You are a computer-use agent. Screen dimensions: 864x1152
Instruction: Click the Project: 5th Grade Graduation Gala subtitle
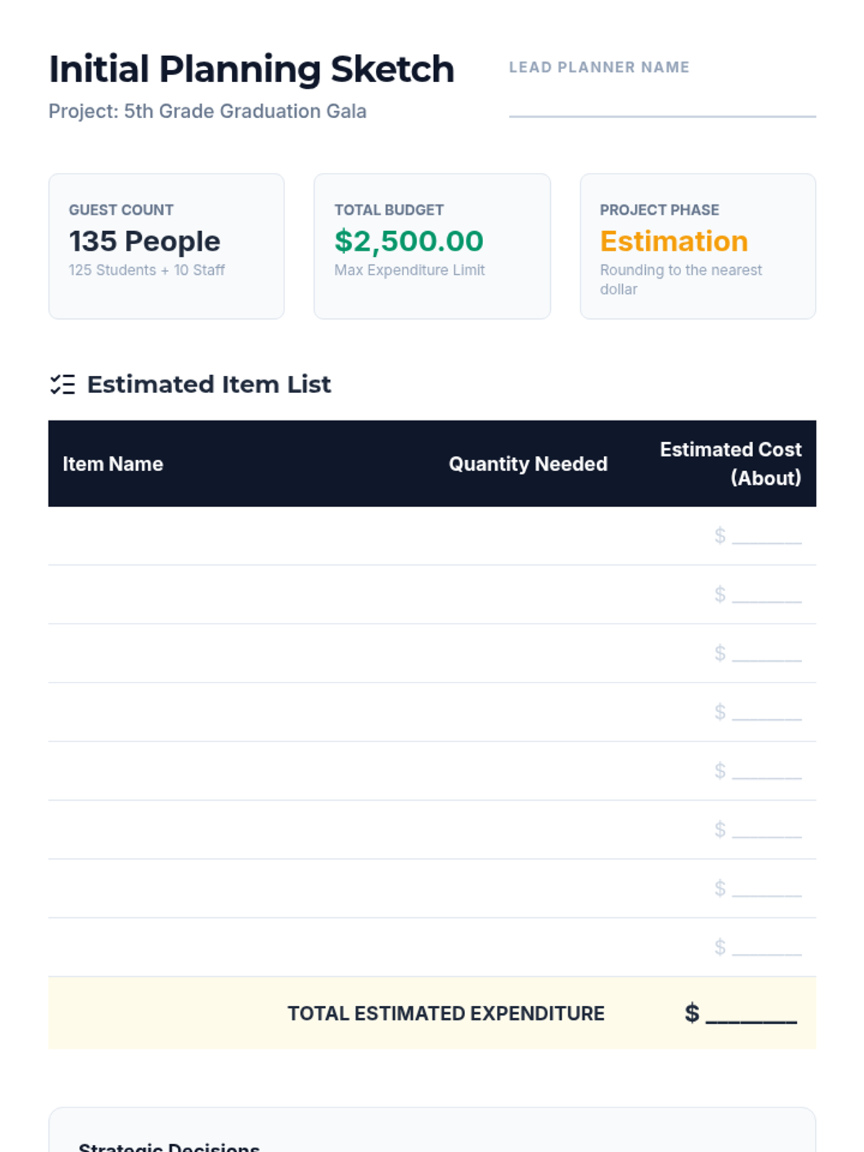point(207,112)
